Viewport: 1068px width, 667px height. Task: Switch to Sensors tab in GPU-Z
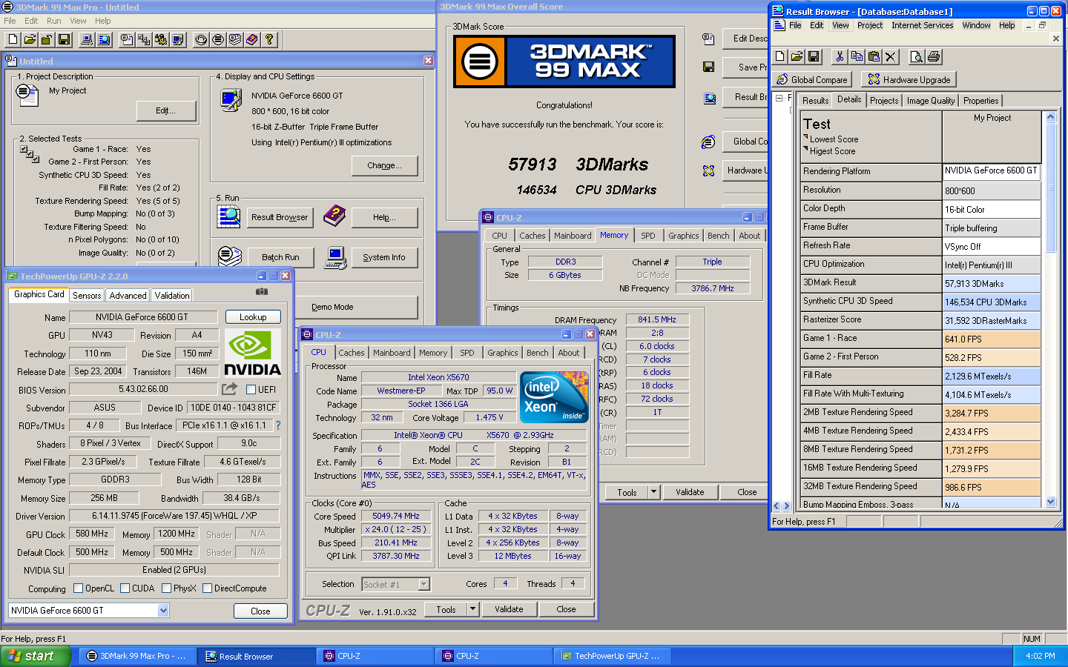(87, 295)
